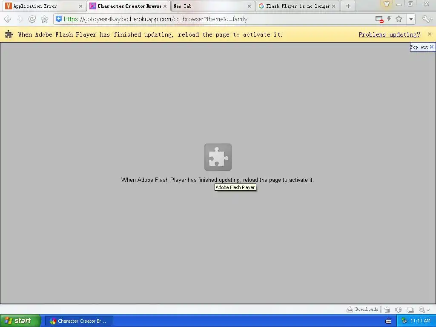This screenshot has height=327, width=436.
Task: Click the blue security shield in the address bar
Action: click(x=59, y=19)
